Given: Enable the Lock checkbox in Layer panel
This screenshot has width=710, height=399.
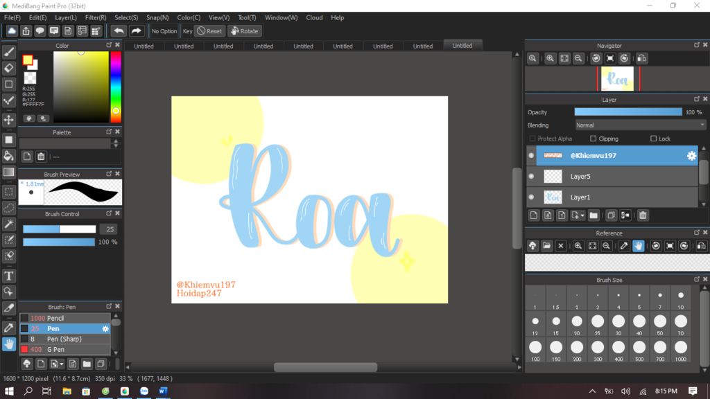Looking at the screenshot, I should tap(654, 139).
